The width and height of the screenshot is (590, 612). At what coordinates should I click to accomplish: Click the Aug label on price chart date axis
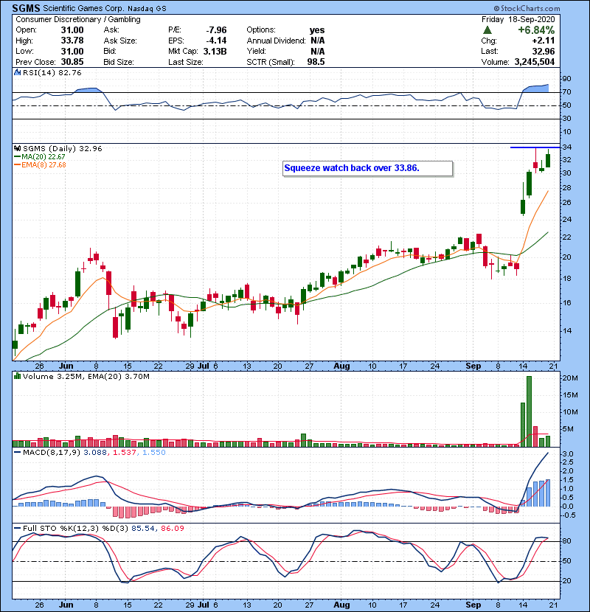click(340, 366)
